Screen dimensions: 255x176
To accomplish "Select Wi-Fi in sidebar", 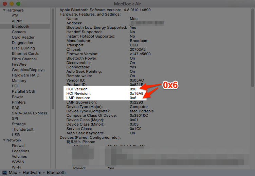I will (x=16, y=167).
